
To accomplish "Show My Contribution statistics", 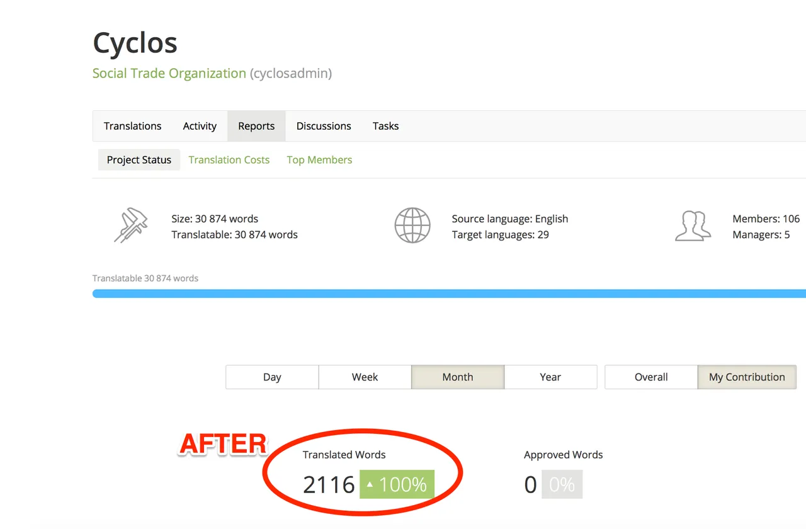I will click(747, 377).
